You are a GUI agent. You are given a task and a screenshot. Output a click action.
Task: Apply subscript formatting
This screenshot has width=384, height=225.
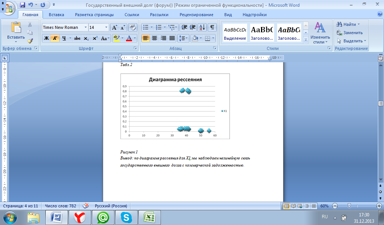[86, 38]
